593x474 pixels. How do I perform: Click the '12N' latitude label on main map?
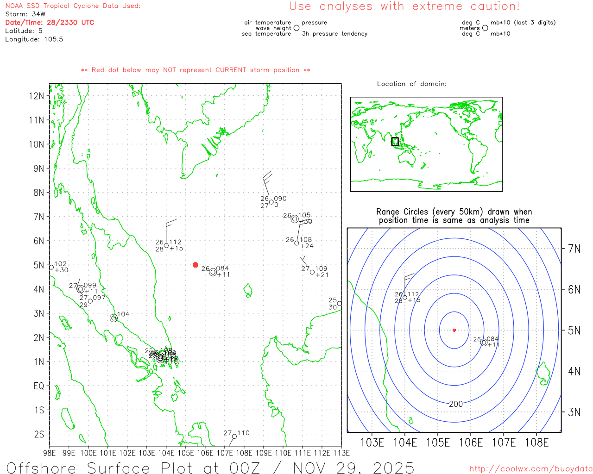[x=37, y=96]
